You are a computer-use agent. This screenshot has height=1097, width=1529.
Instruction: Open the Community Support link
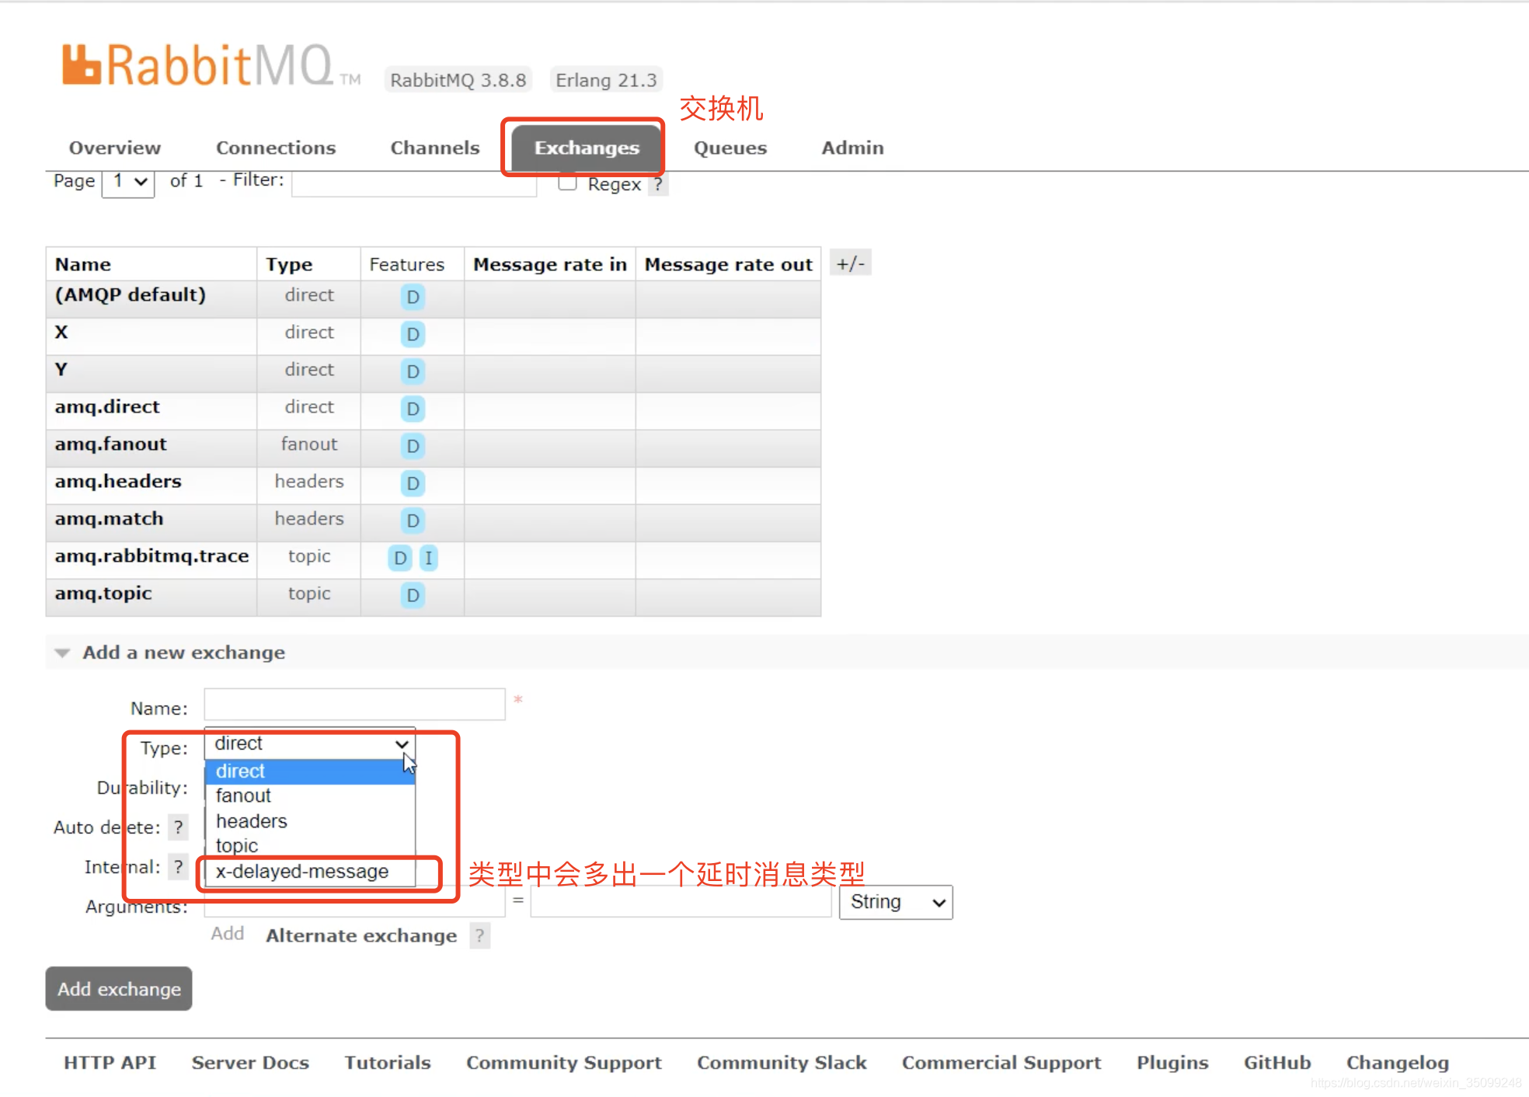pos(564,1063)
